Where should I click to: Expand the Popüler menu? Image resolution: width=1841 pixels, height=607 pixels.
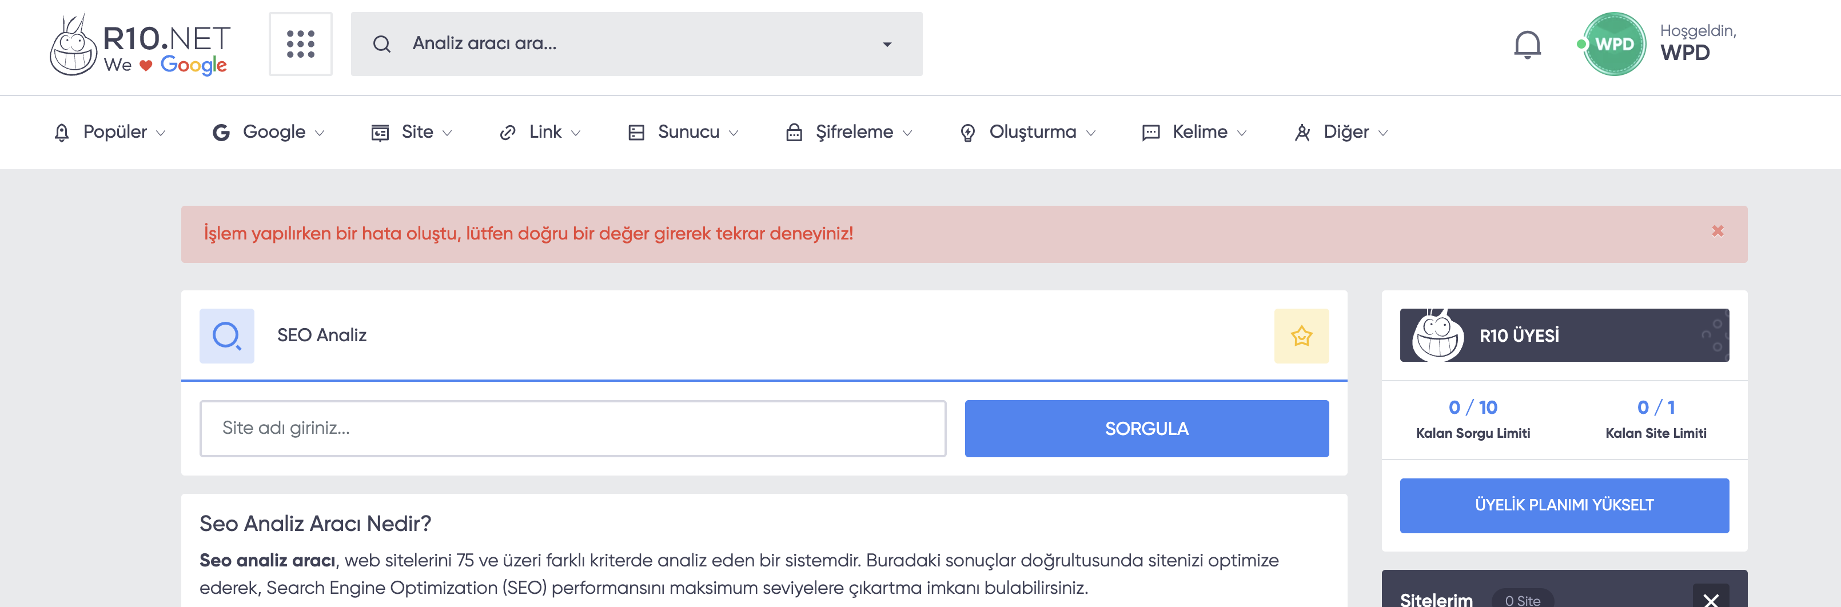click(110, 132)
